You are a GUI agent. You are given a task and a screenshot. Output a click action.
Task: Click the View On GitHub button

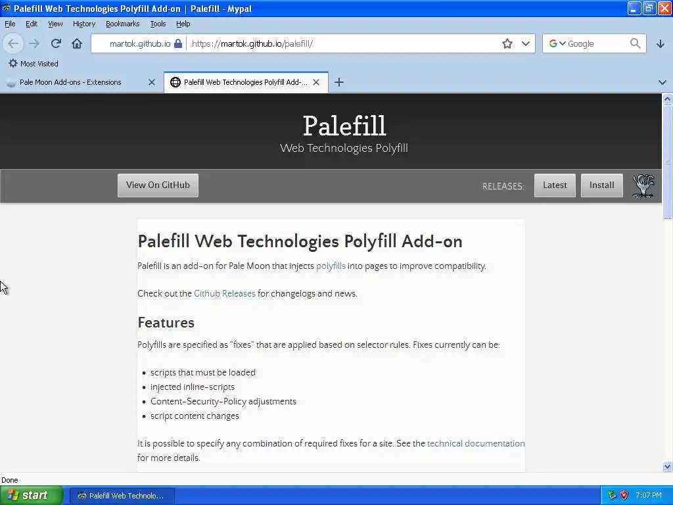[158, 185]
